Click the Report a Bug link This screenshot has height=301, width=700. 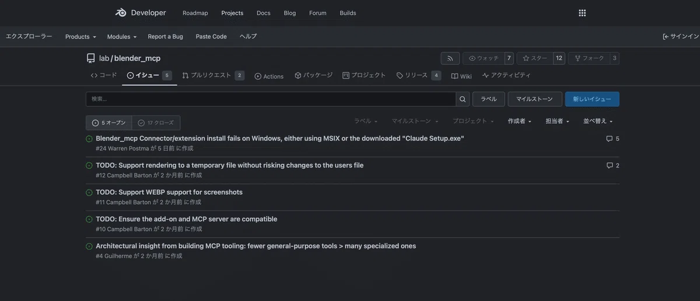pyautogui.click(x=166, y=36)
